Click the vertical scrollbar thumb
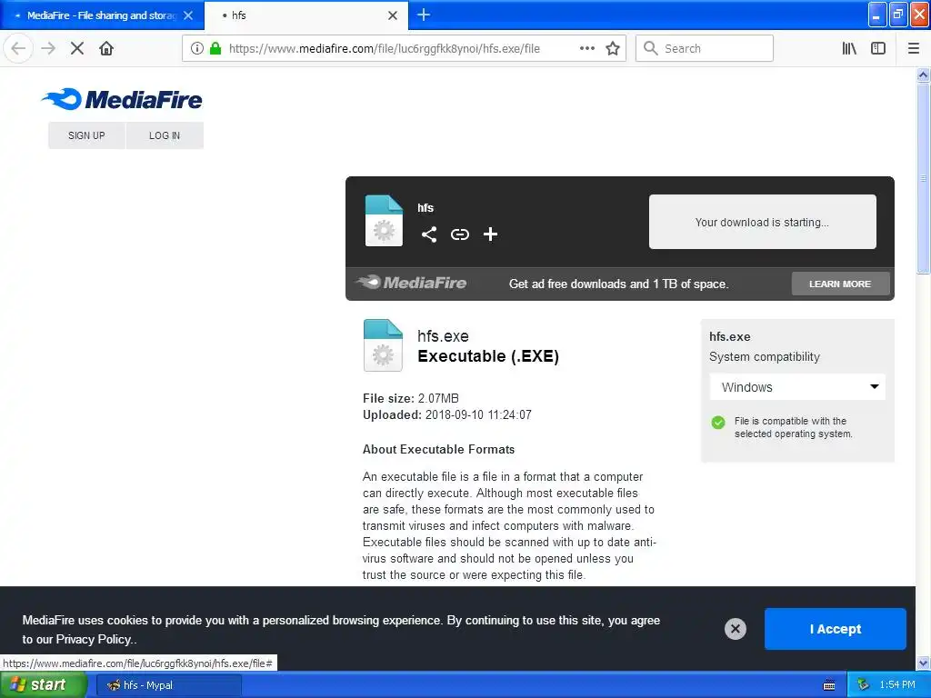The width and height of the screenshot is (931, 698). click(x=923, y=178)
